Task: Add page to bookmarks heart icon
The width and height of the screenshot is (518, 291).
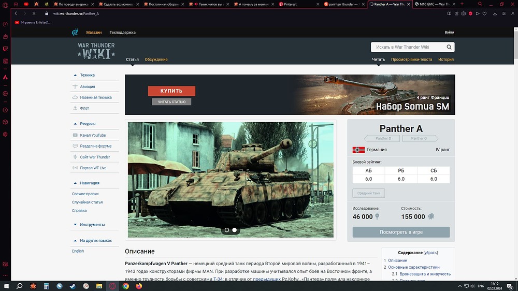Action: [485, 13]
